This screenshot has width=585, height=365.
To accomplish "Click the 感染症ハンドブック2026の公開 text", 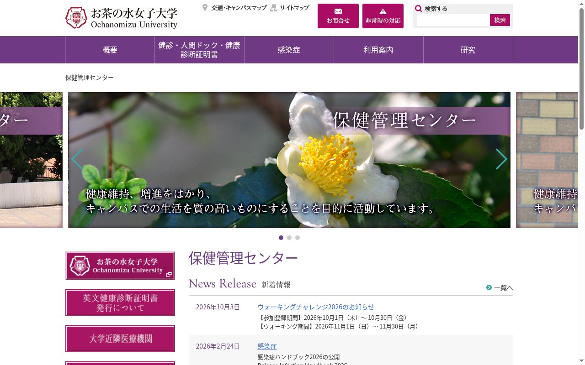I will tap(298, 357).
